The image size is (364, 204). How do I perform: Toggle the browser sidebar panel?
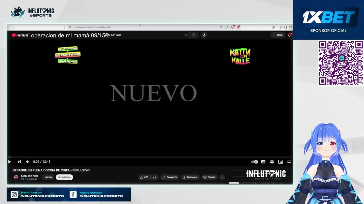286,27
